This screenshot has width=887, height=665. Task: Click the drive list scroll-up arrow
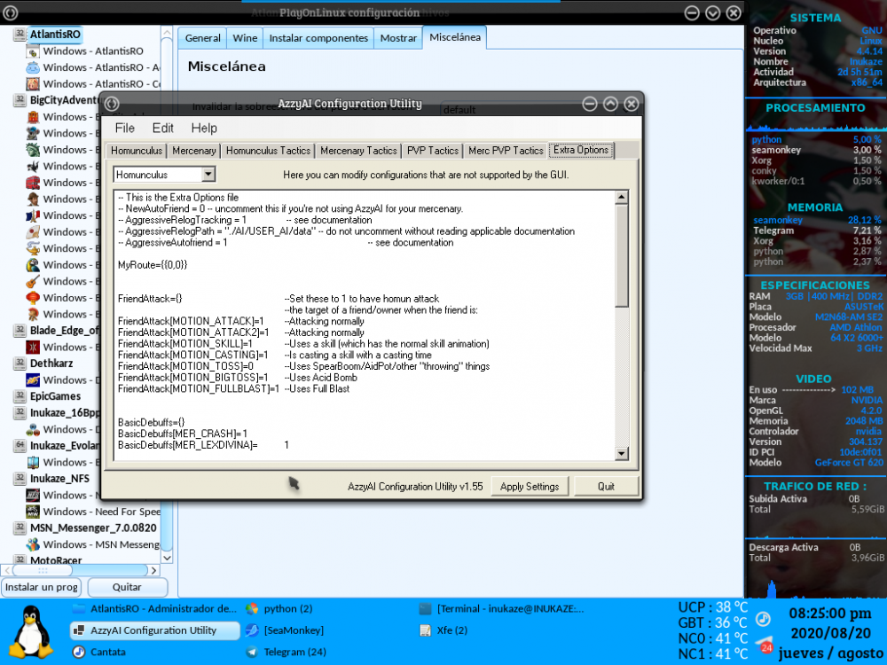[167, 34]
